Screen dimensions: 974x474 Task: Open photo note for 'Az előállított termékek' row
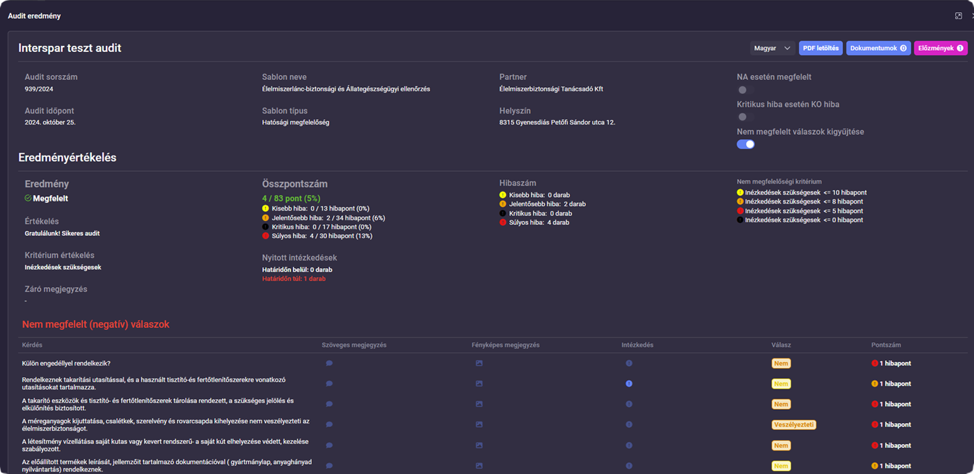tap(479, 466)
